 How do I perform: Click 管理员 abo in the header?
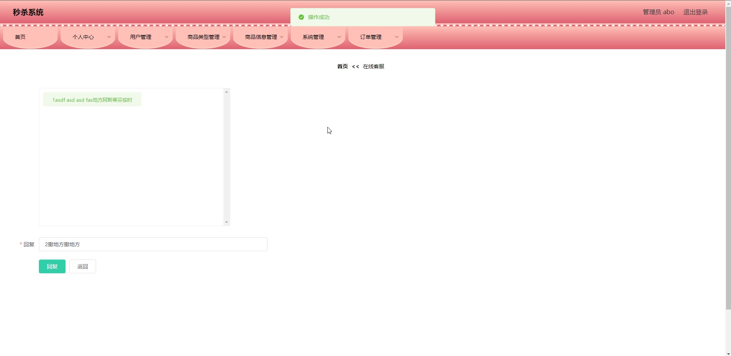[658, 12]
